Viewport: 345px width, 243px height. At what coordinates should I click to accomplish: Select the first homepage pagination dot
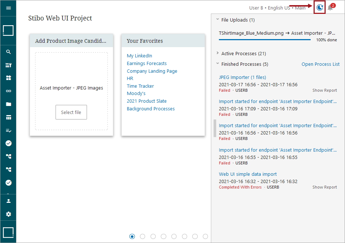point(132,236)
